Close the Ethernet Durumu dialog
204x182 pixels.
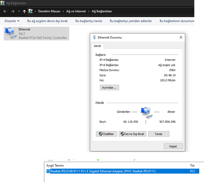(x=181, y=37)
